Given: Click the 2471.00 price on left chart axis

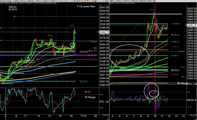Looking at the screenshot, I should pos(104,41).
